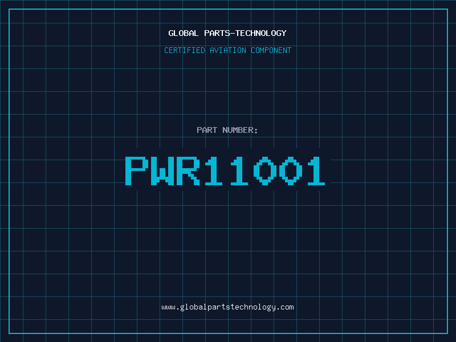Viewport: 456px width, 342px height.
Task: Click the word NUMBER: in the label
Action: click(240, 130)
